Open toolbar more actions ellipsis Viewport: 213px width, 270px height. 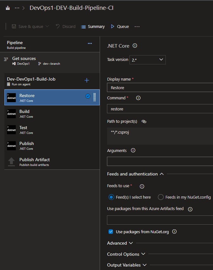point(137,27)
